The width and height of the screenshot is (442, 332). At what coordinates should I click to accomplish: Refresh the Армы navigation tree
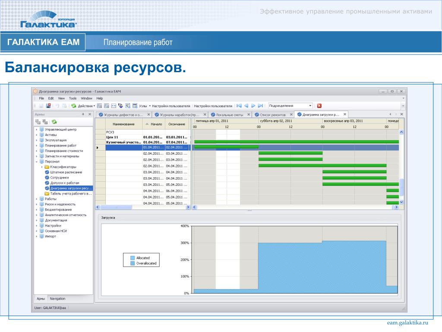[x=54, y=122]
